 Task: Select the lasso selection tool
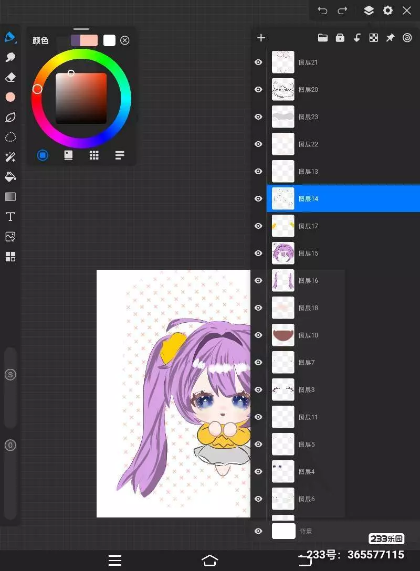pos(10,137)
